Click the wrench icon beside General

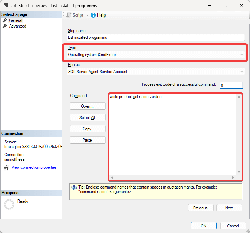pos(5,20)
